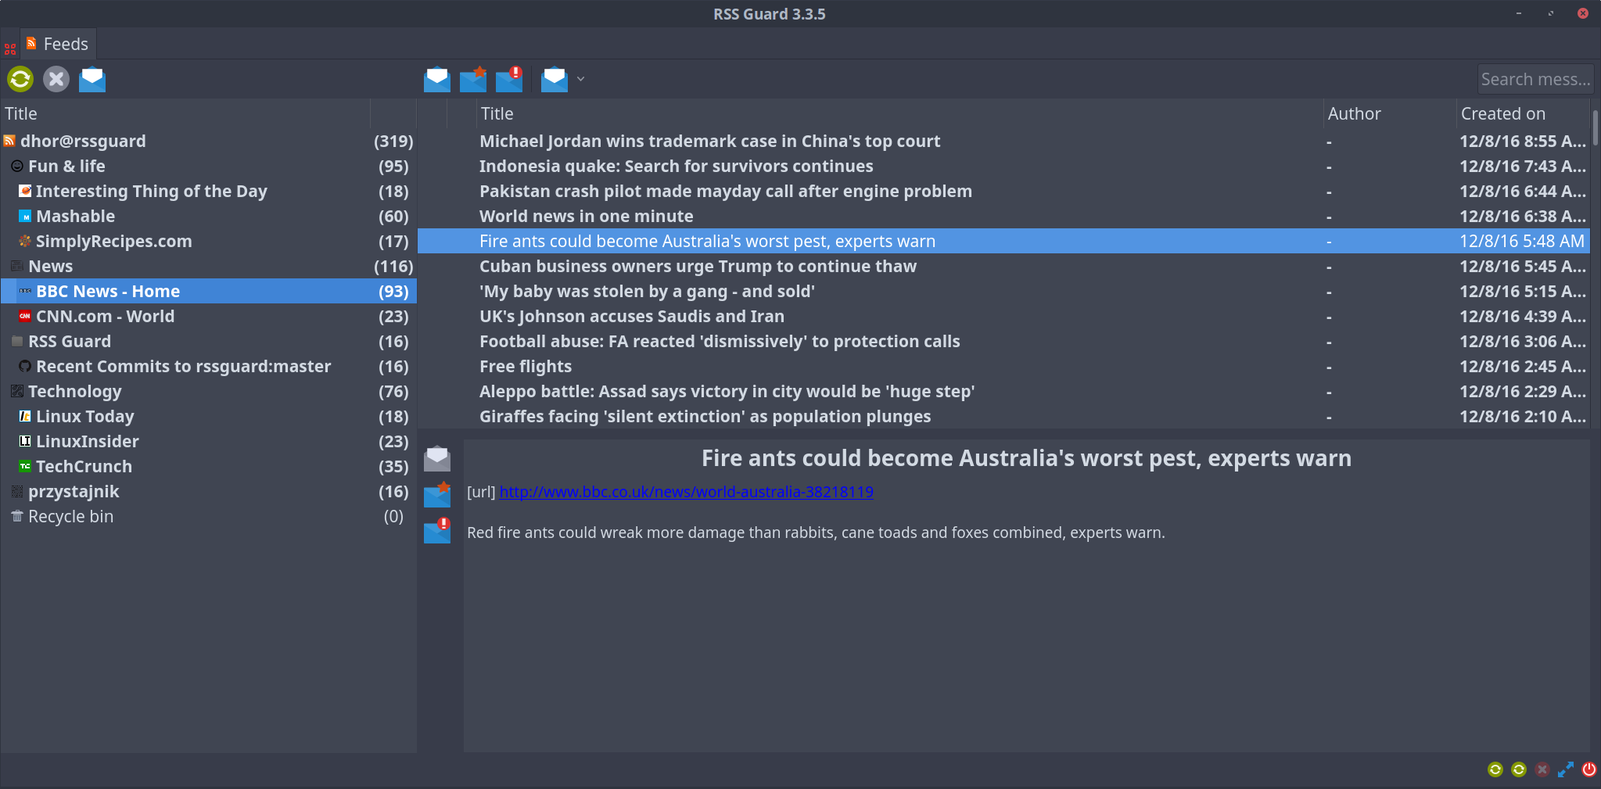Image resolution: width=1601 pixels, height=789 pixels.
Task: Click the Search messages field
Action: click(x=1535, y=79)
